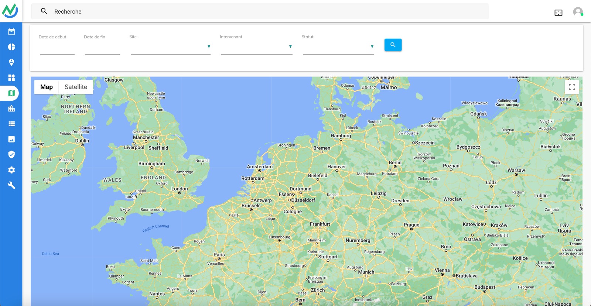Click the Date de fin field
Screen dimensions: 591x306
pyautogui.click(x=103, y=47)
